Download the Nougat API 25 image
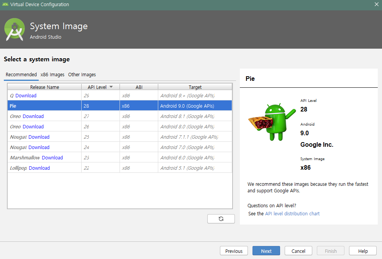The image size is (382, 259). pyautogui.click(x=39, y=137)
